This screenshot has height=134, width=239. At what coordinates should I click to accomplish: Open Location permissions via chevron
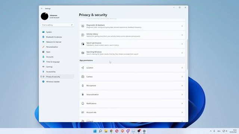182,68
